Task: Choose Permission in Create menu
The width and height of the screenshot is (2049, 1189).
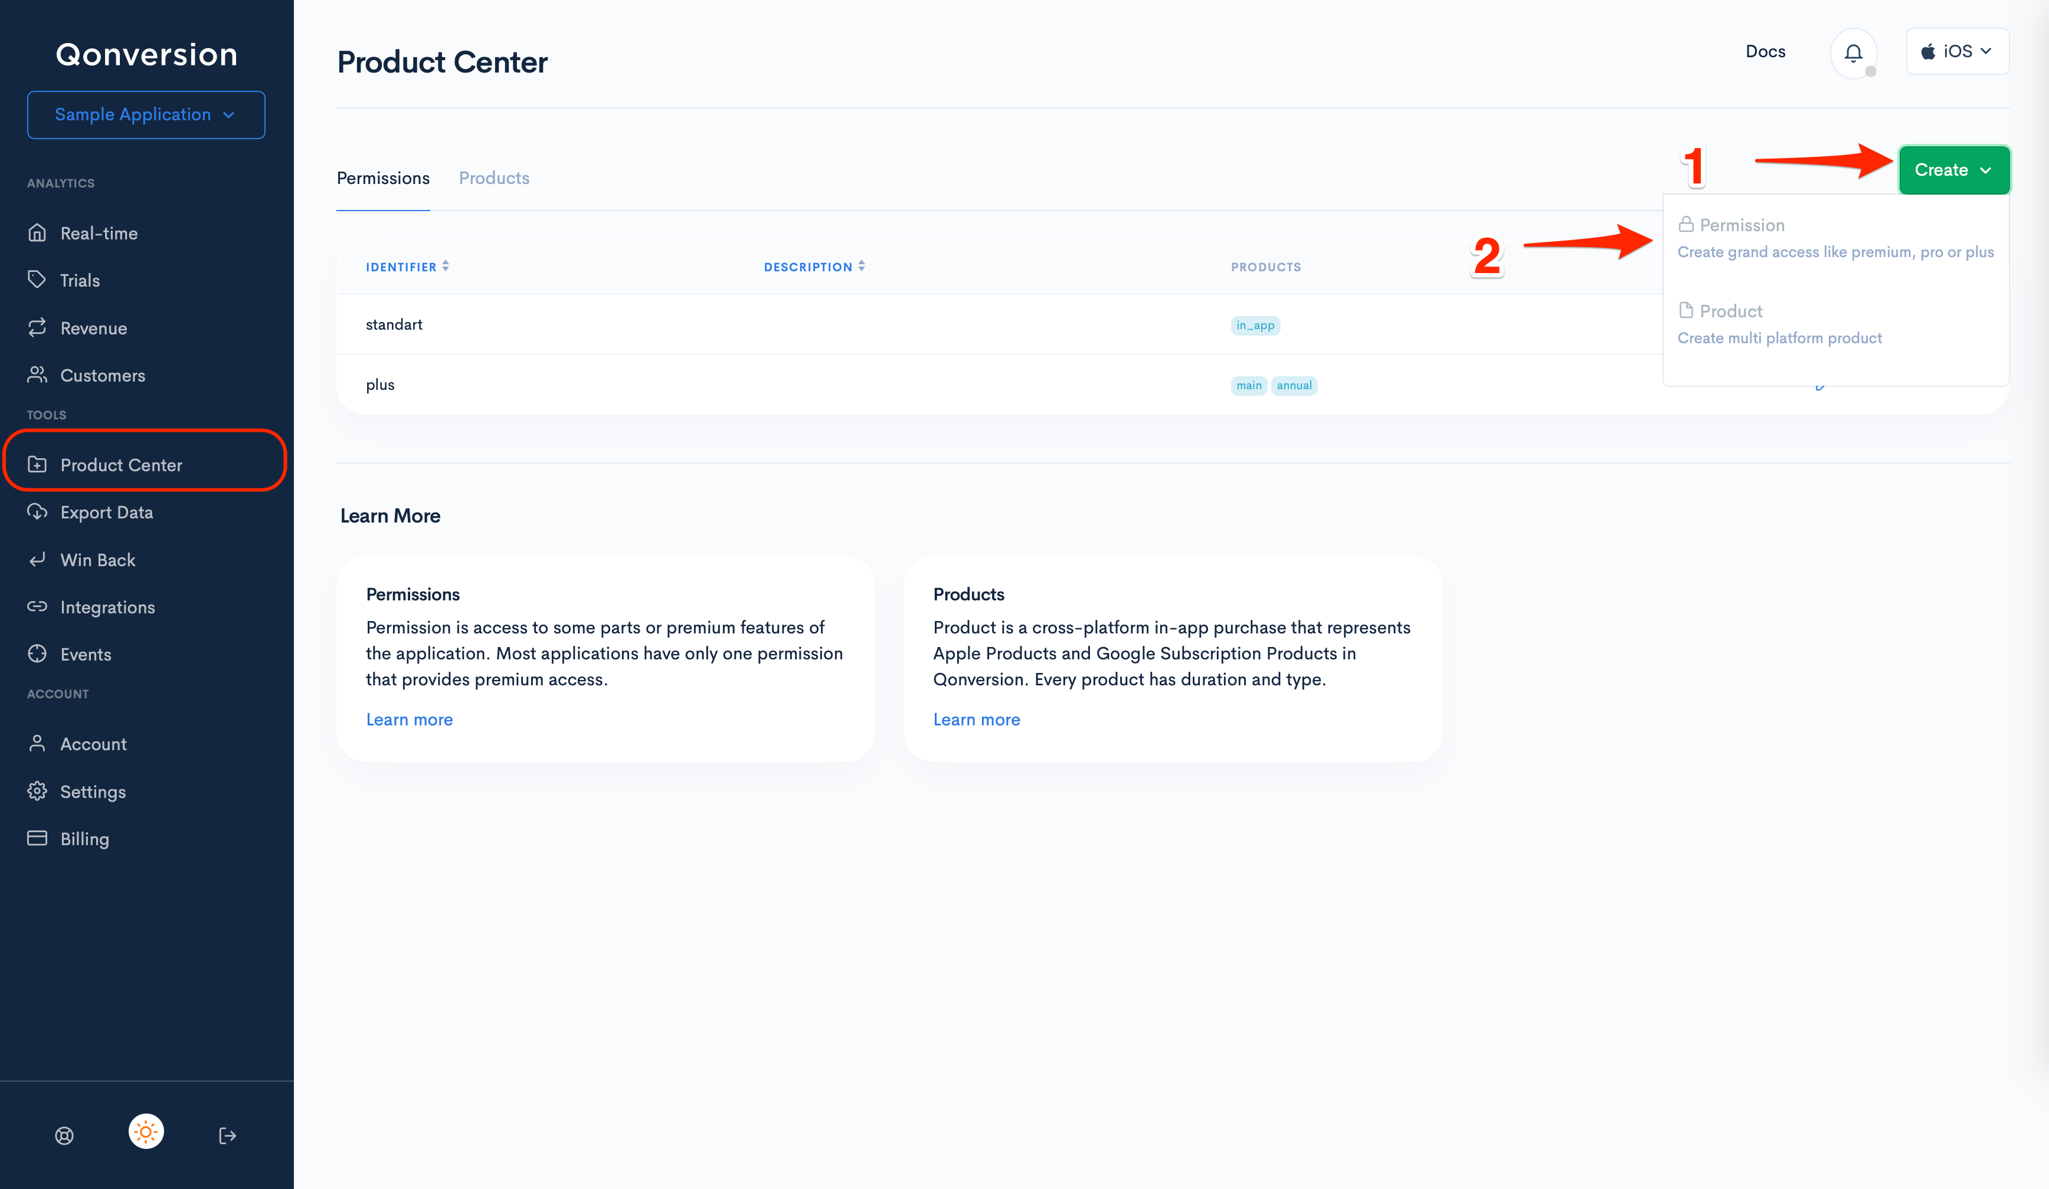Action: (1835, 237)
